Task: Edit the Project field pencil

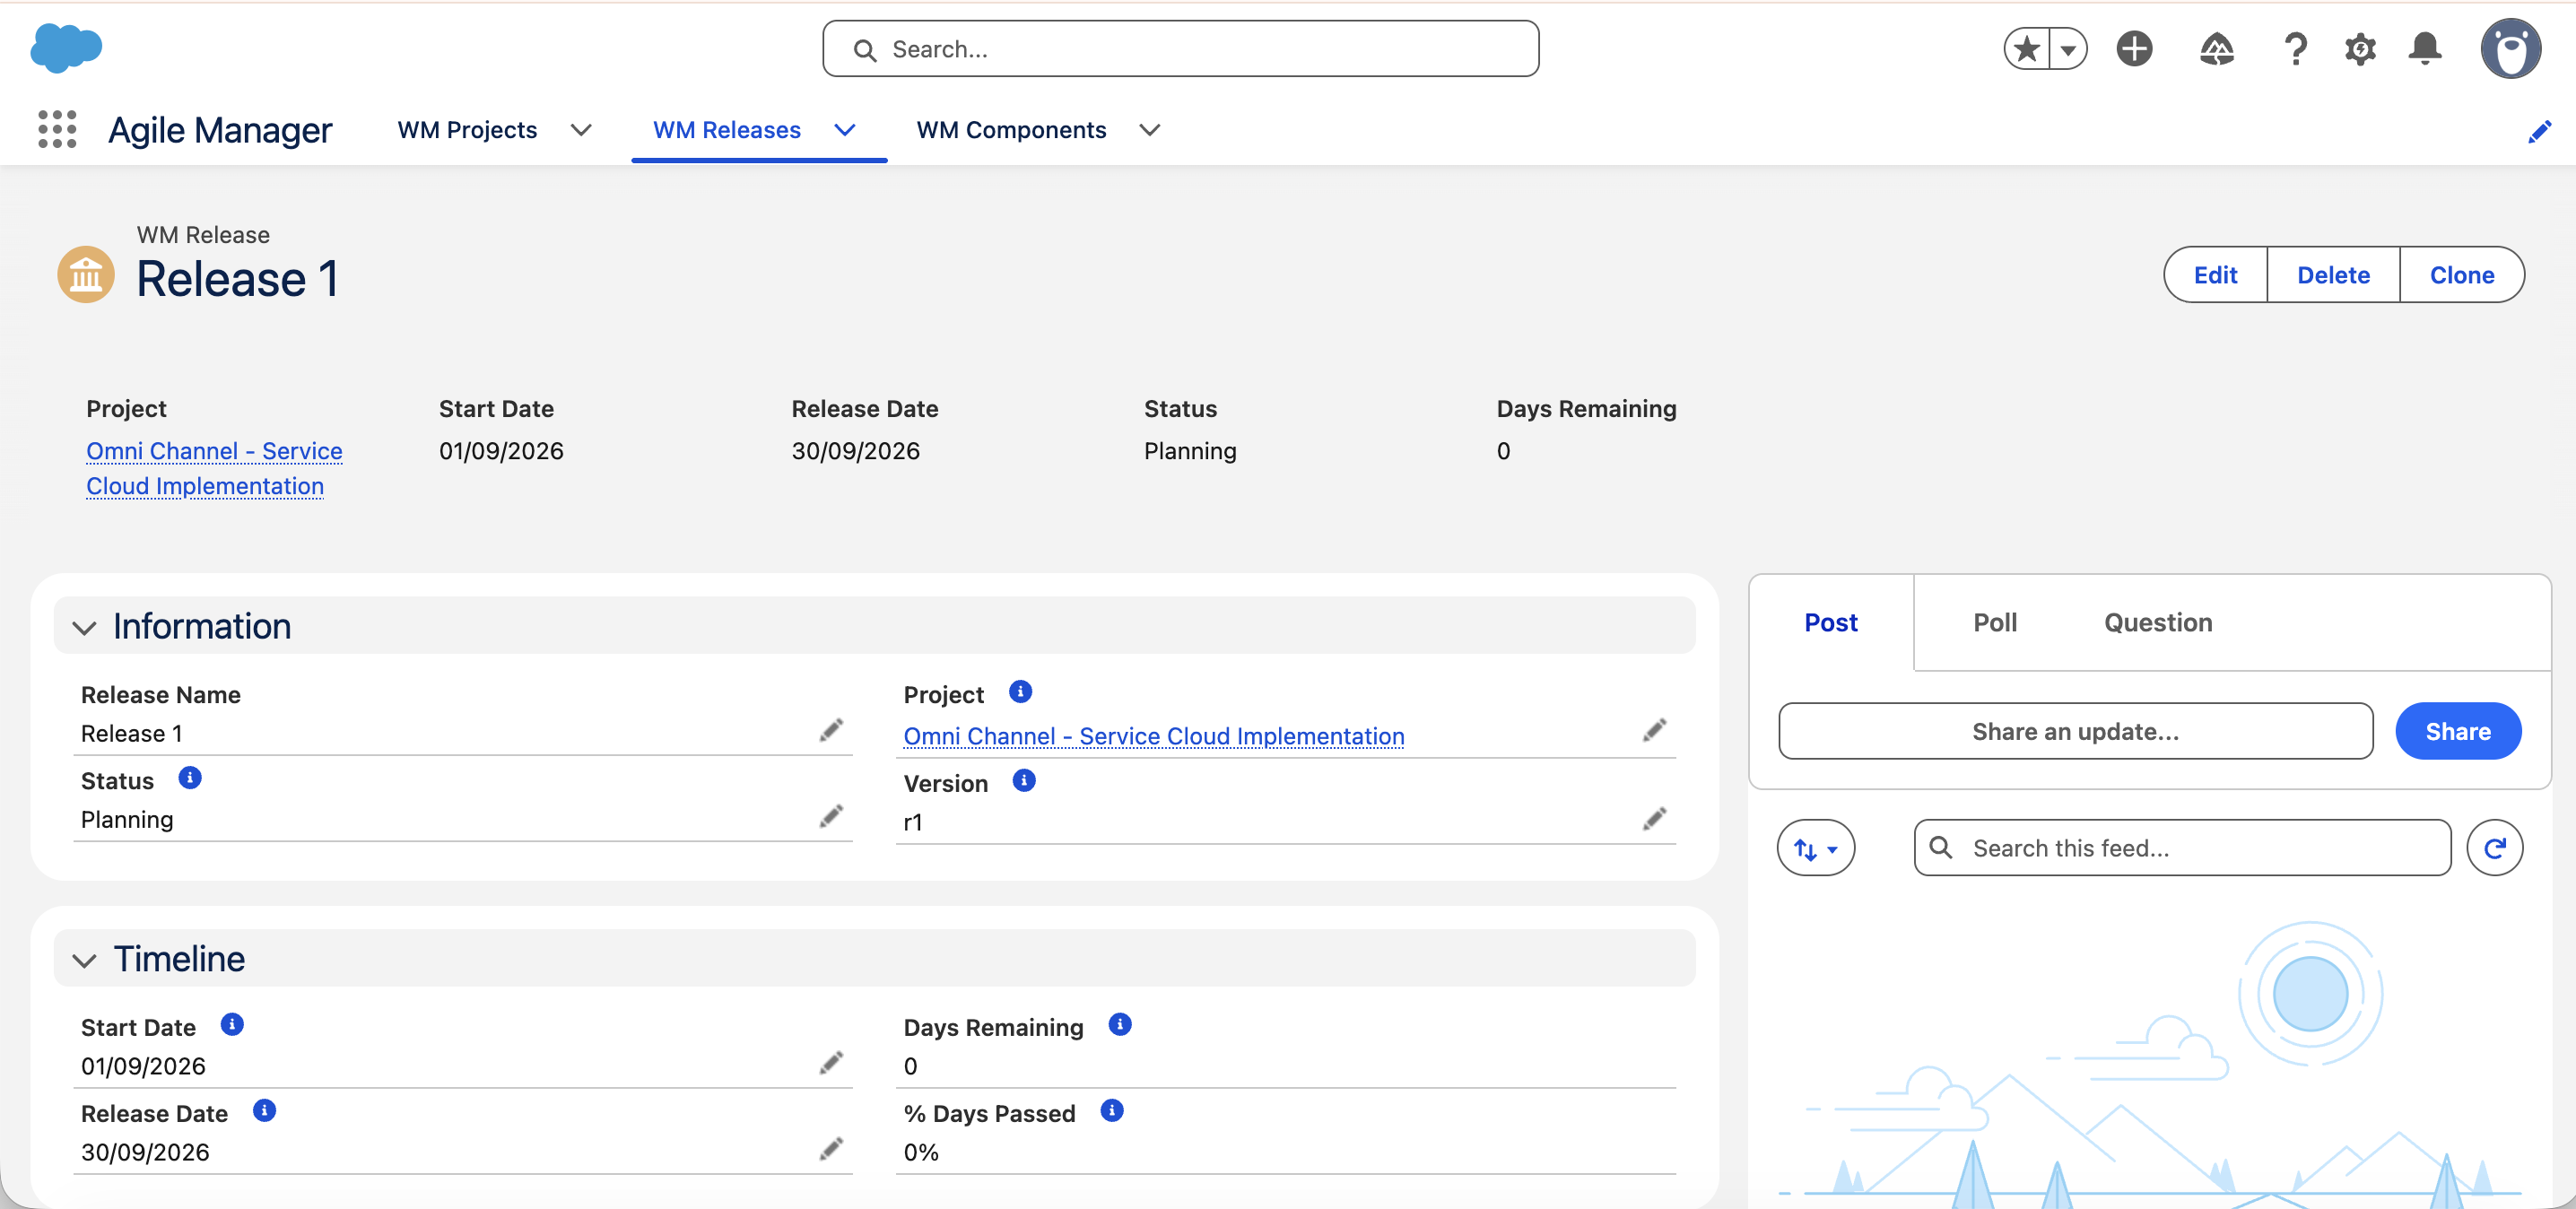Action: [1654, 730]
